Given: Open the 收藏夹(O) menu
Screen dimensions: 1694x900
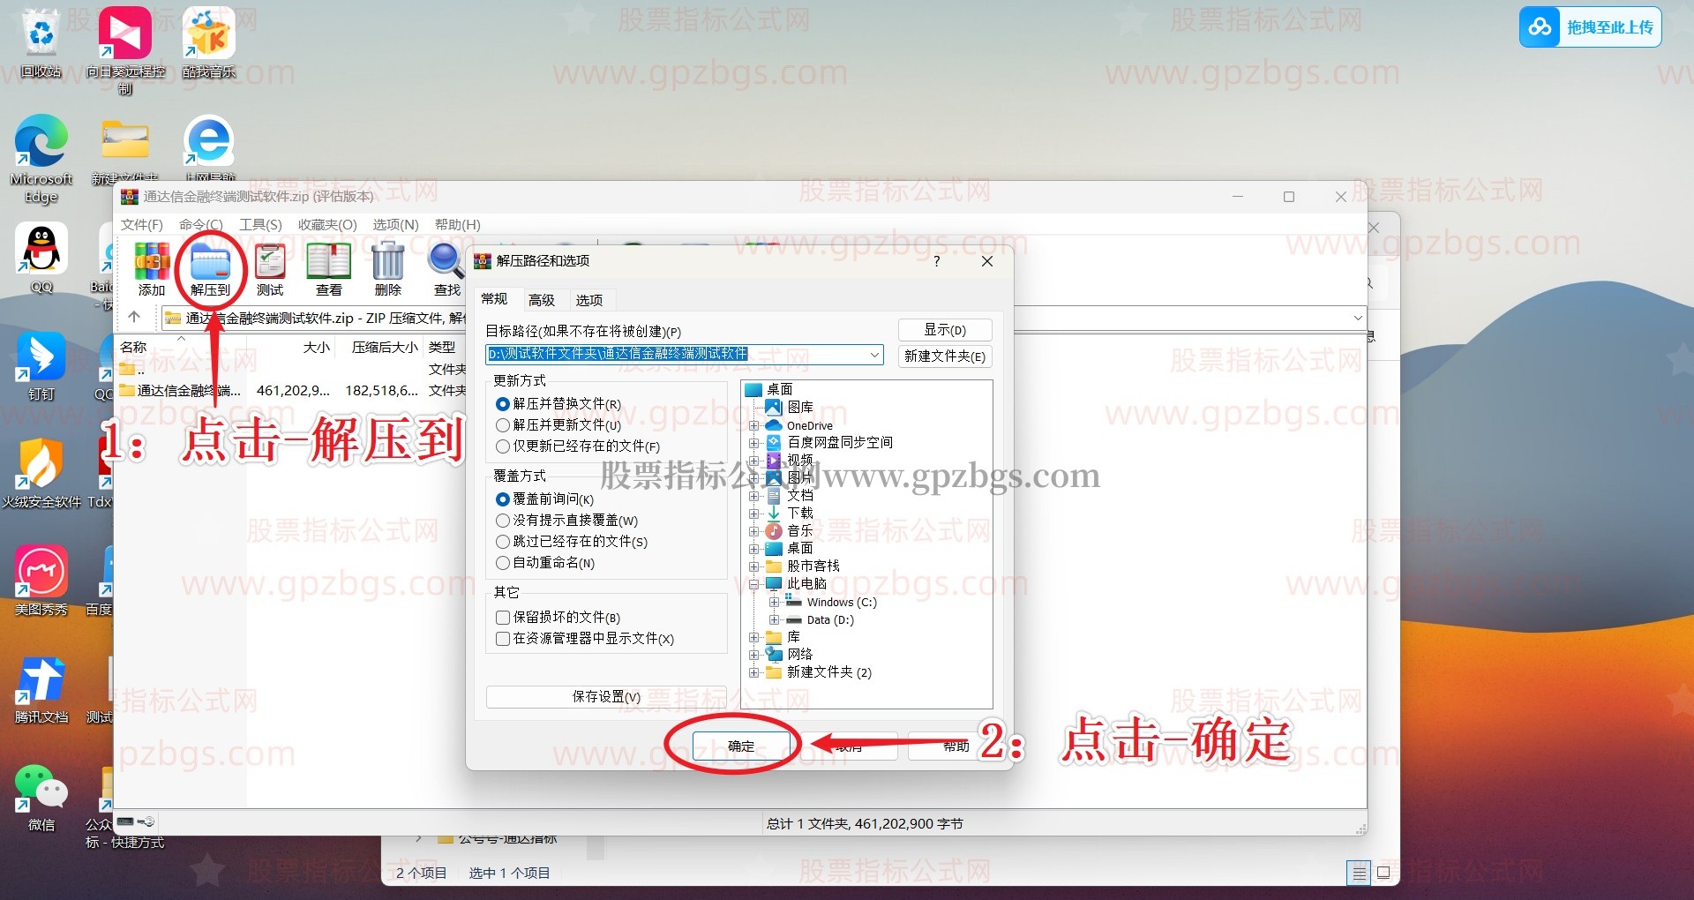Looking at the screenshot, I should tap(327, 225).
